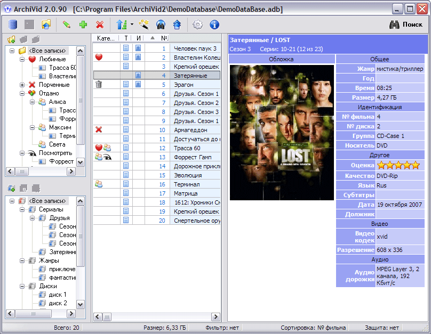Click the Обложка section header
431x334 pixels.
pos(282,59)
